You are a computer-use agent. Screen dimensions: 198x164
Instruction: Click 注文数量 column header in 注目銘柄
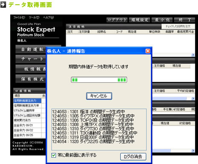pos(87,32)
